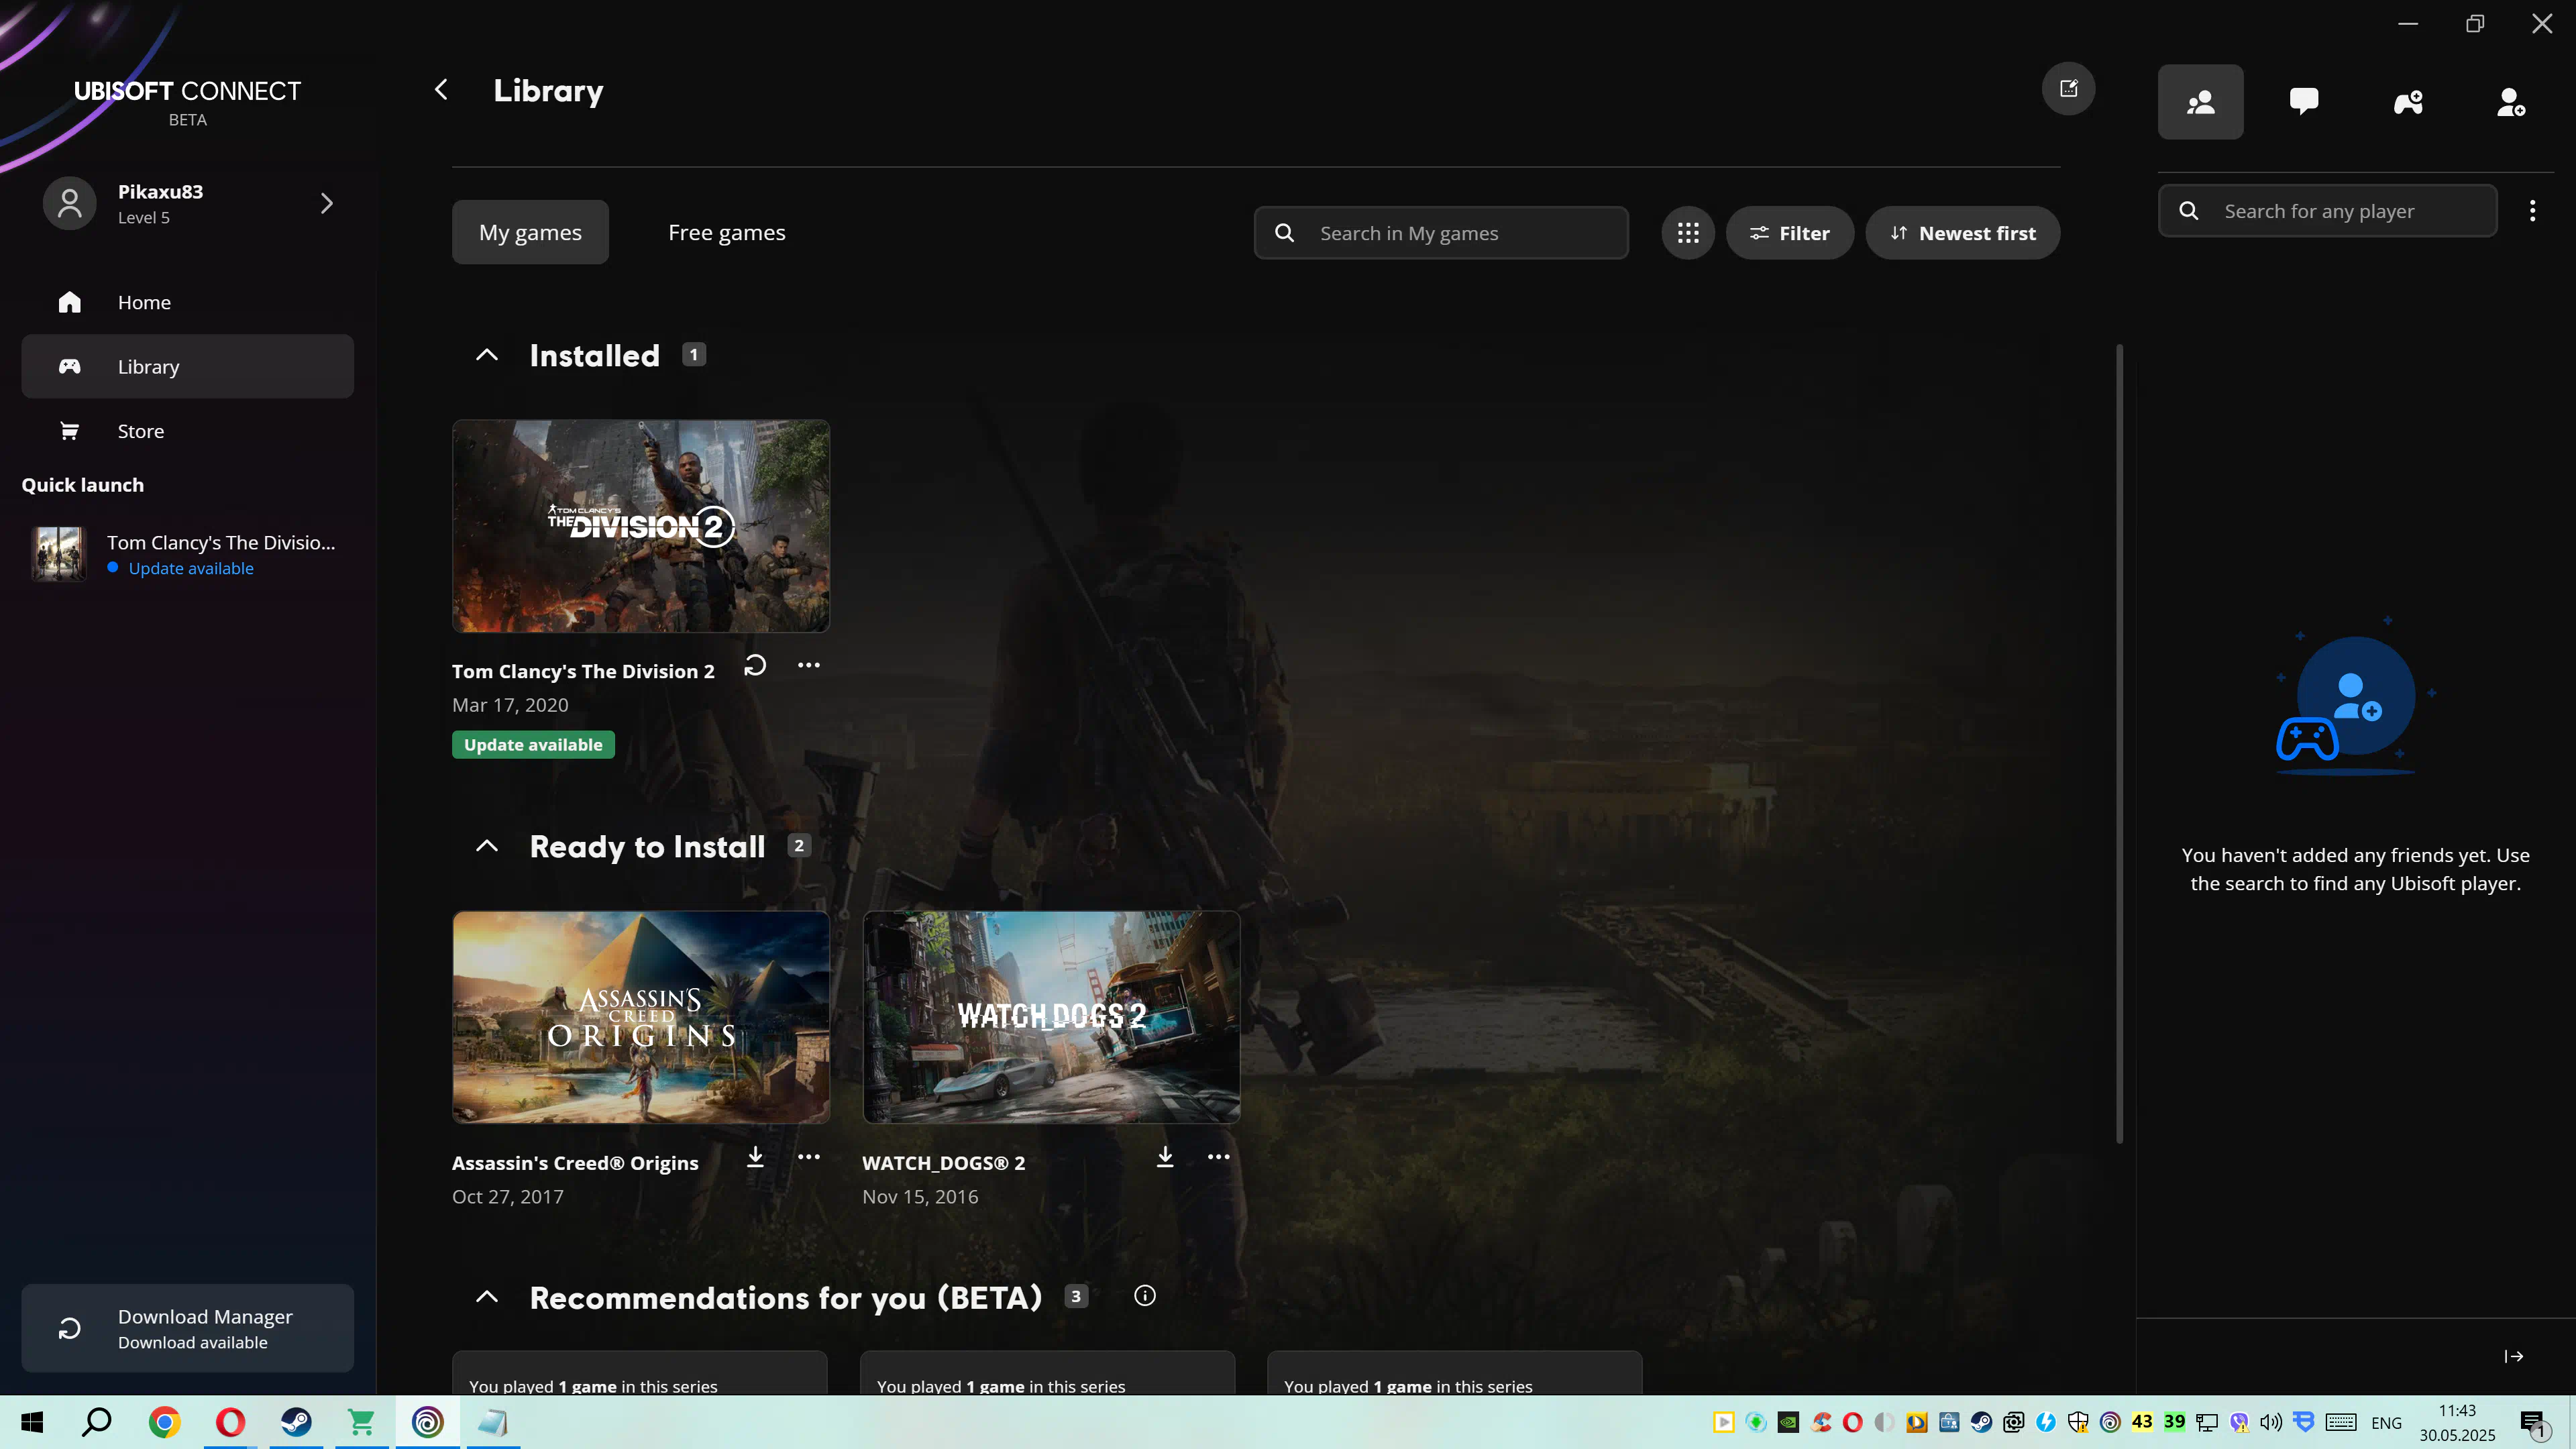Expand the Pikaxu83 profile chevron

pyautogui.click(x=326, y=203)
